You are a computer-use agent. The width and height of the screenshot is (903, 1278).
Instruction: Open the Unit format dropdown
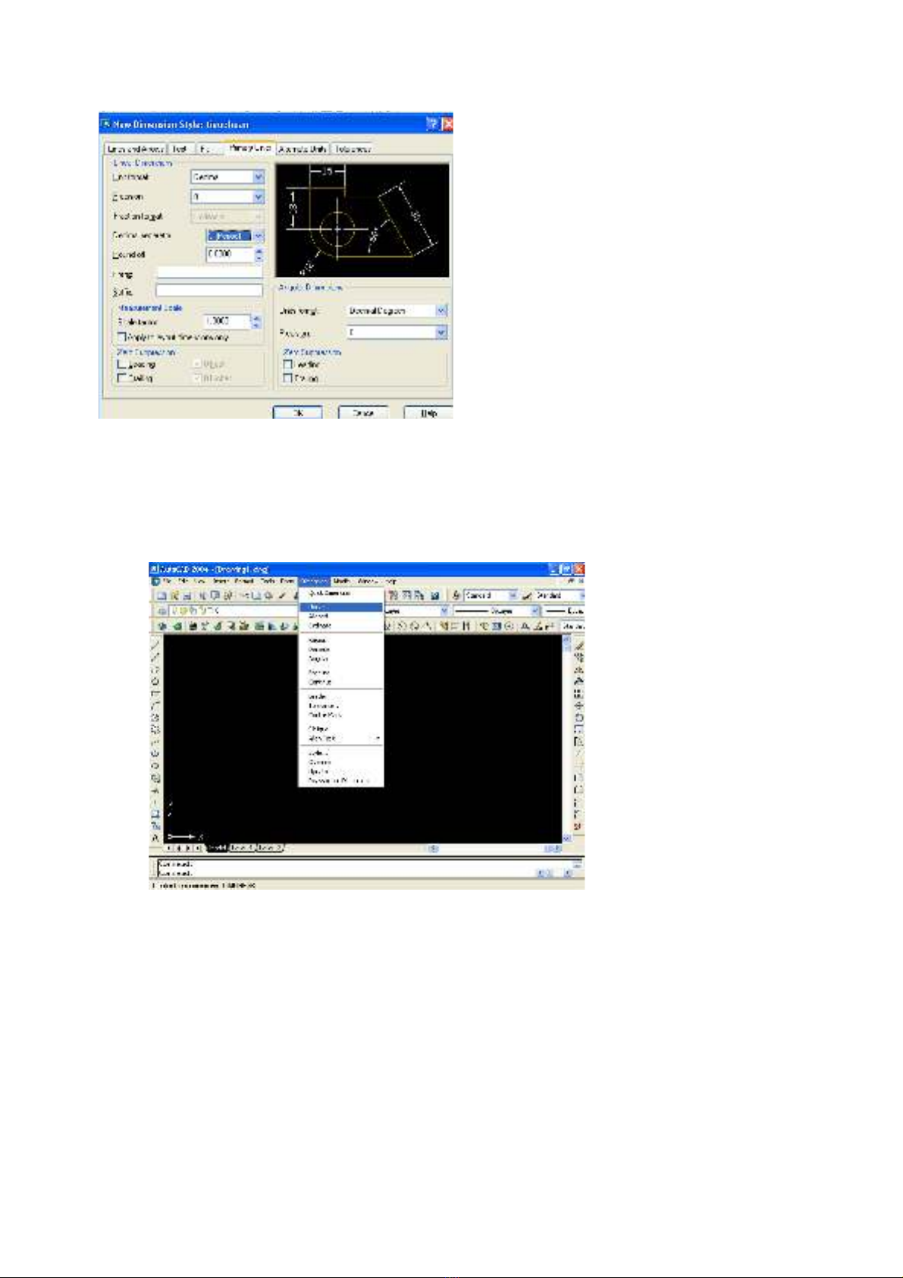[x=258, y=177]
